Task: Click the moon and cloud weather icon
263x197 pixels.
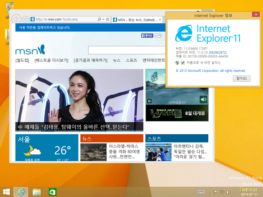Action: pos(32,151)
